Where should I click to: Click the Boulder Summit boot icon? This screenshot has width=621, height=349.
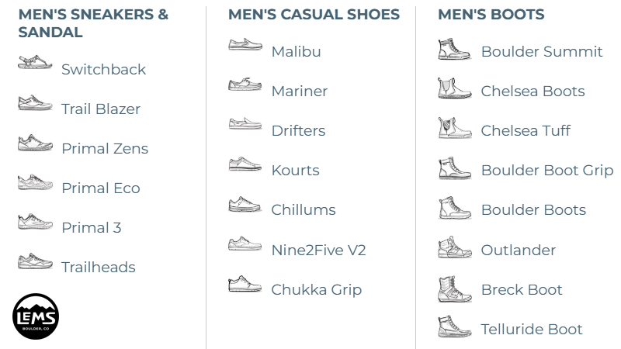454,50
